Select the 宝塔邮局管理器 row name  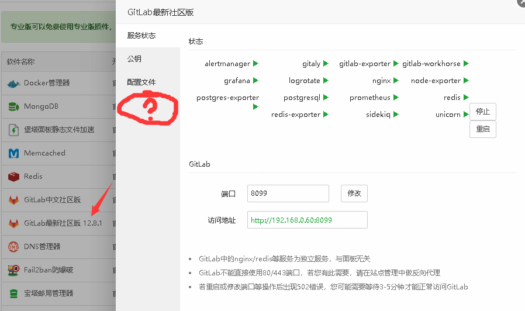(x=49, y=293)
